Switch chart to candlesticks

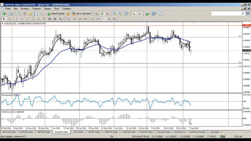click(x=102, y=14)
